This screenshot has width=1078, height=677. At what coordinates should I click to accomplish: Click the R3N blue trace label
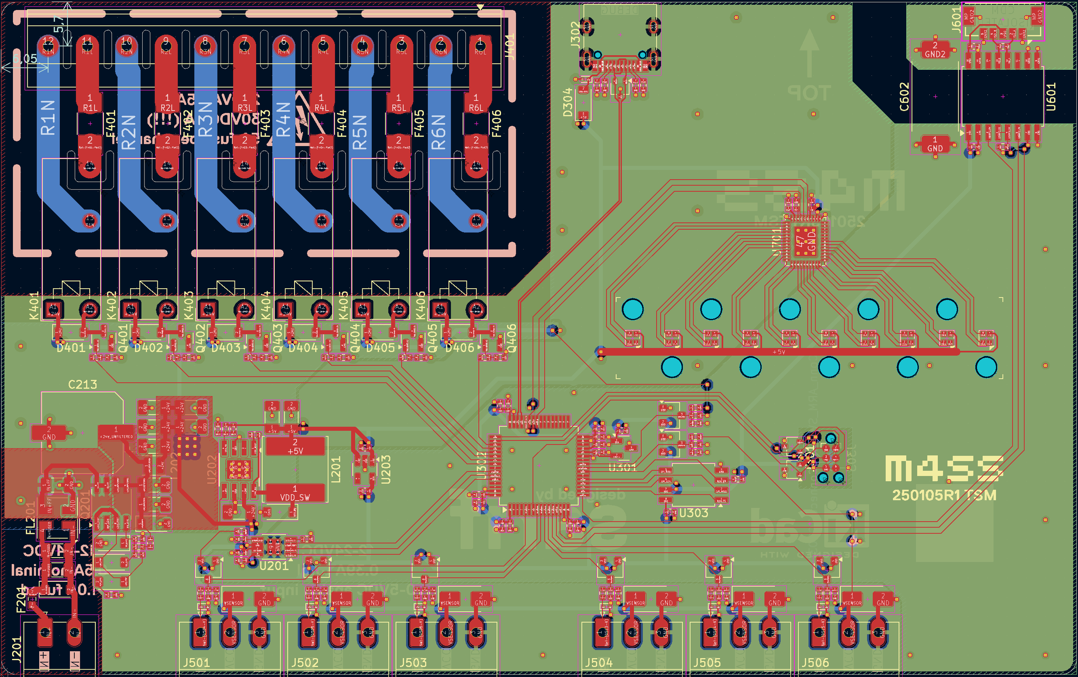[x=206, y=119]
